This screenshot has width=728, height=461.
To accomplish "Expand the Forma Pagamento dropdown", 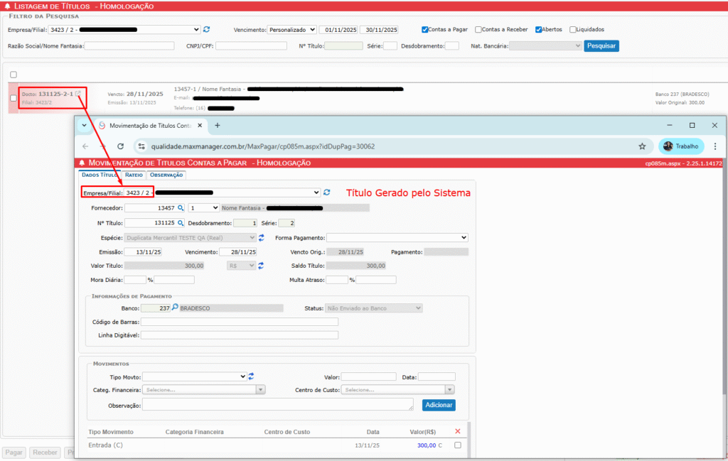I will tap(397, 237).
